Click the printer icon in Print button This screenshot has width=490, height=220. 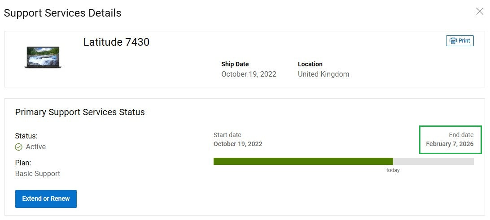pos(453,41)
